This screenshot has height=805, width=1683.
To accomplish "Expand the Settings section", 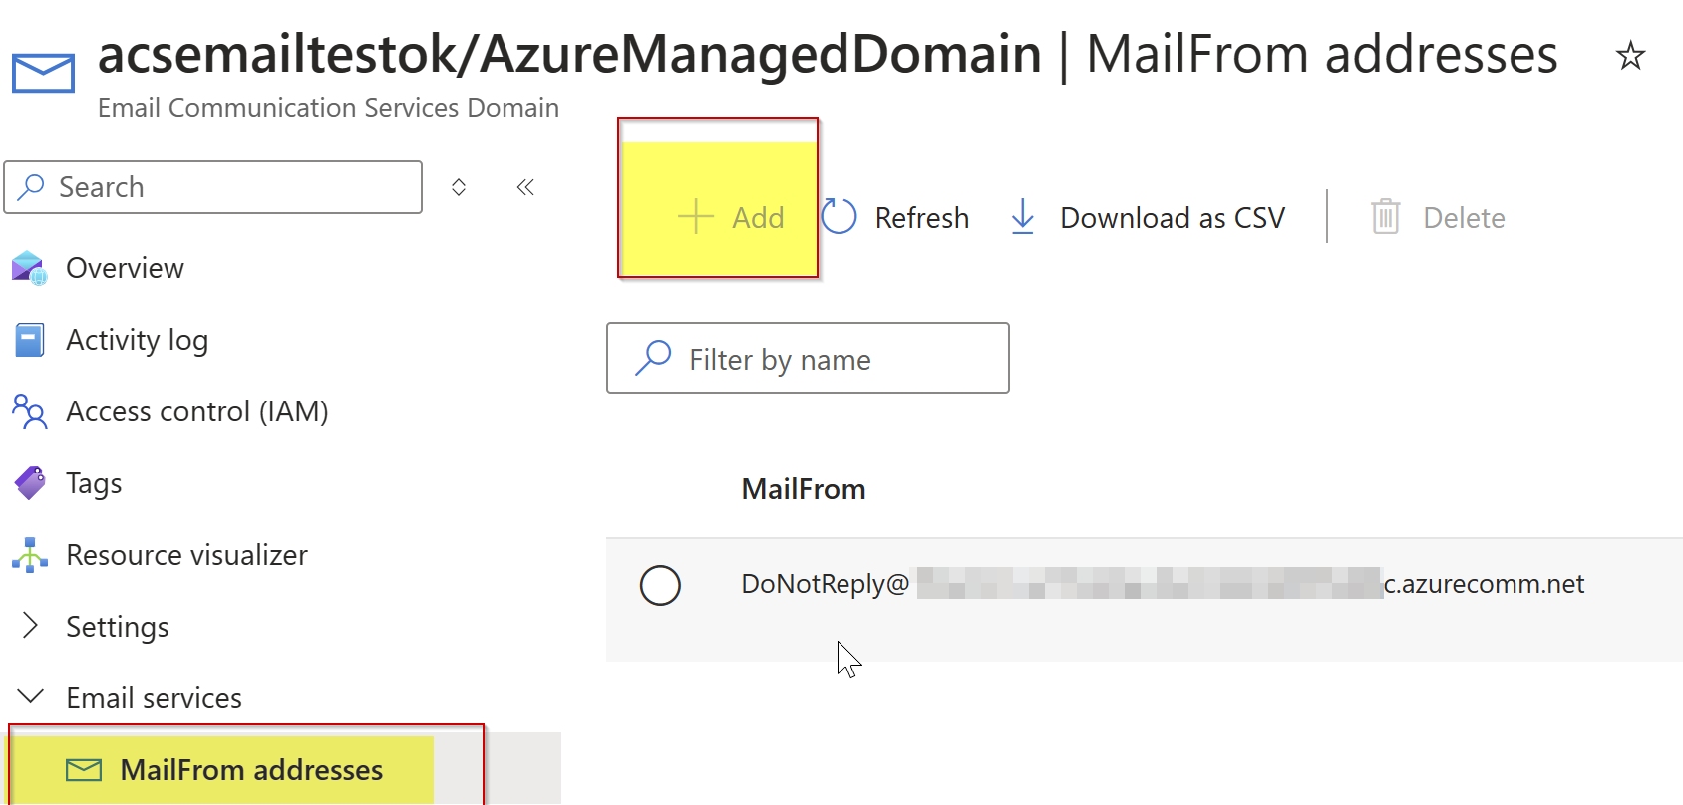I will pyautogui.click(x=30, y=626).
